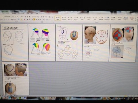
Task: Click the green icon in the taskbar
Action: point(20,98)
